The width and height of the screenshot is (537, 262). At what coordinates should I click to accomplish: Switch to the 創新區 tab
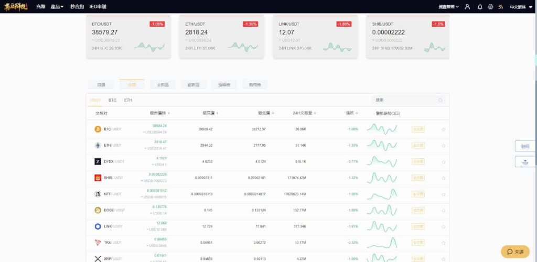click(194, 84)
